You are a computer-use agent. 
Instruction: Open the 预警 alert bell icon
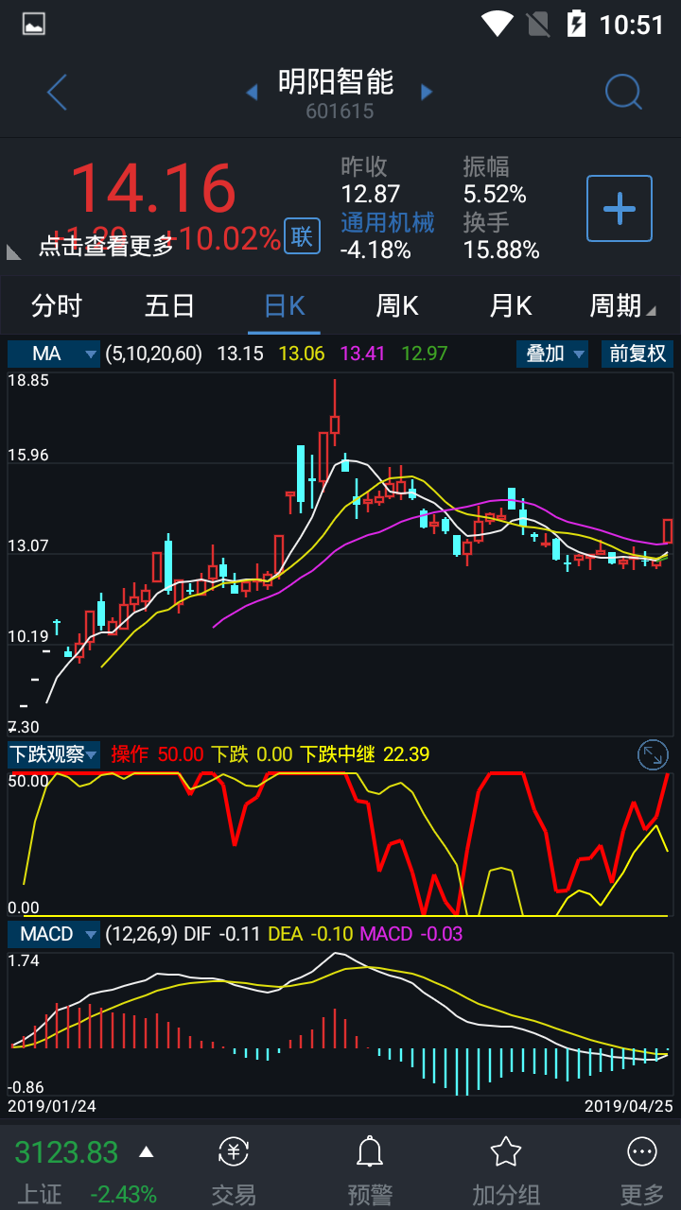point(370,1151)
